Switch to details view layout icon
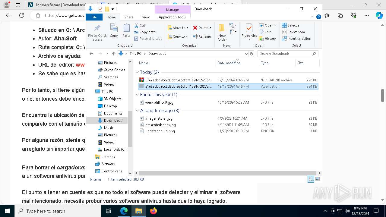 coord(311,179)
